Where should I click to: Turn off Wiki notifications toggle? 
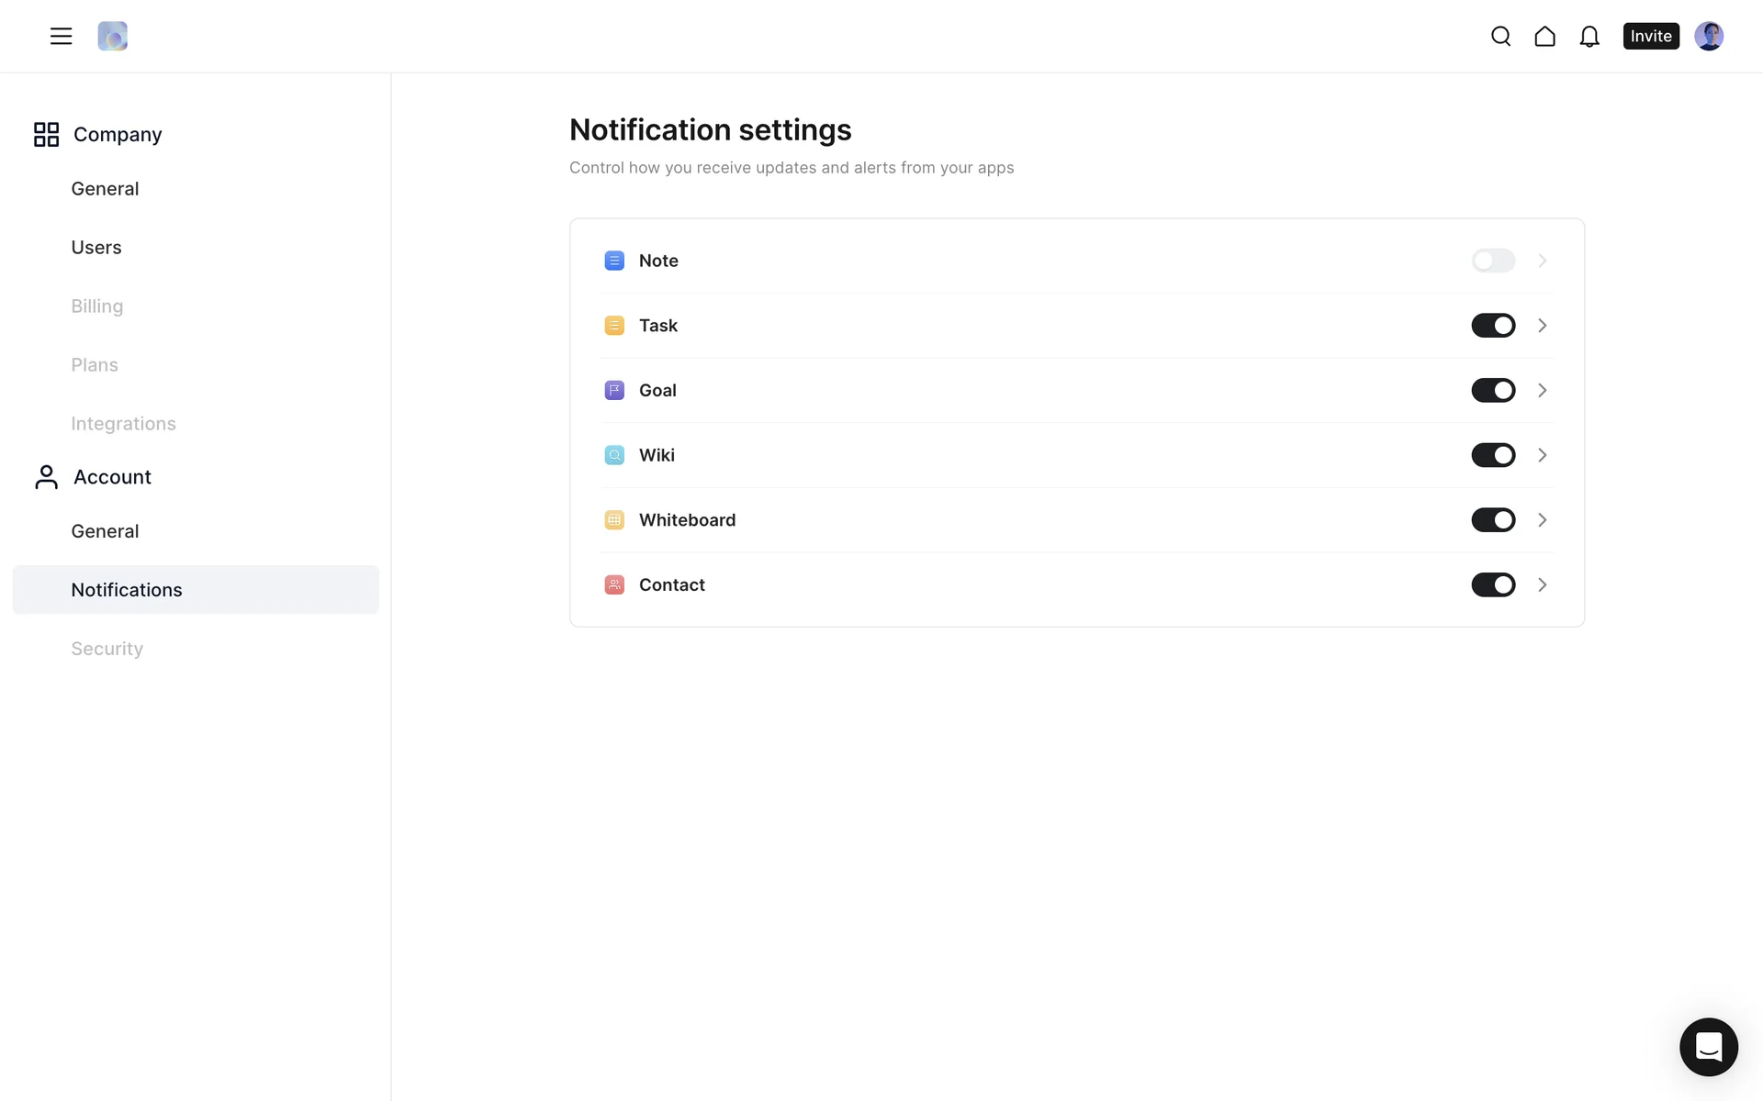1492,455
